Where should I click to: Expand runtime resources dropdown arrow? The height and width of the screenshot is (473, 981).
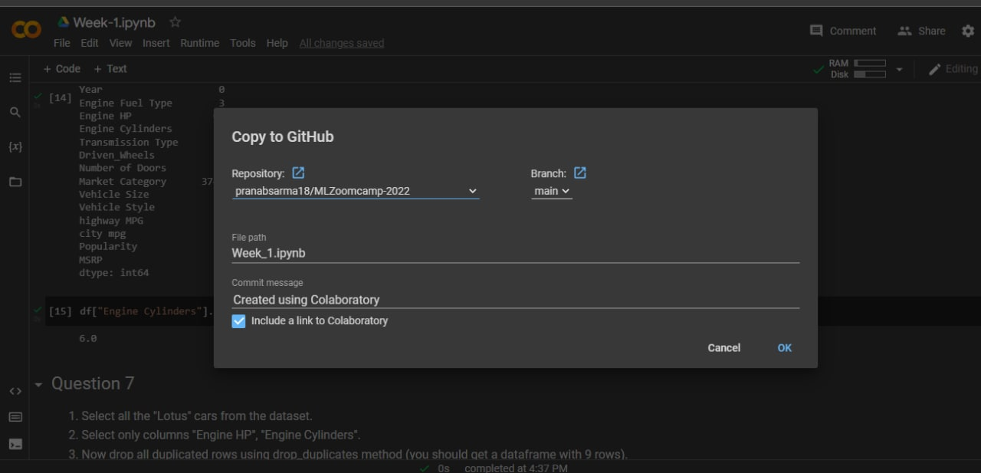(x=899, y=70)
